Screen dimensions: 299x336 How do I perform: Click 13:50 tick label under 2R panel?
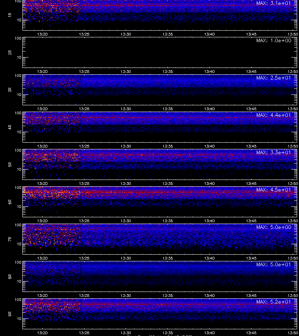(x=293, y=72)
